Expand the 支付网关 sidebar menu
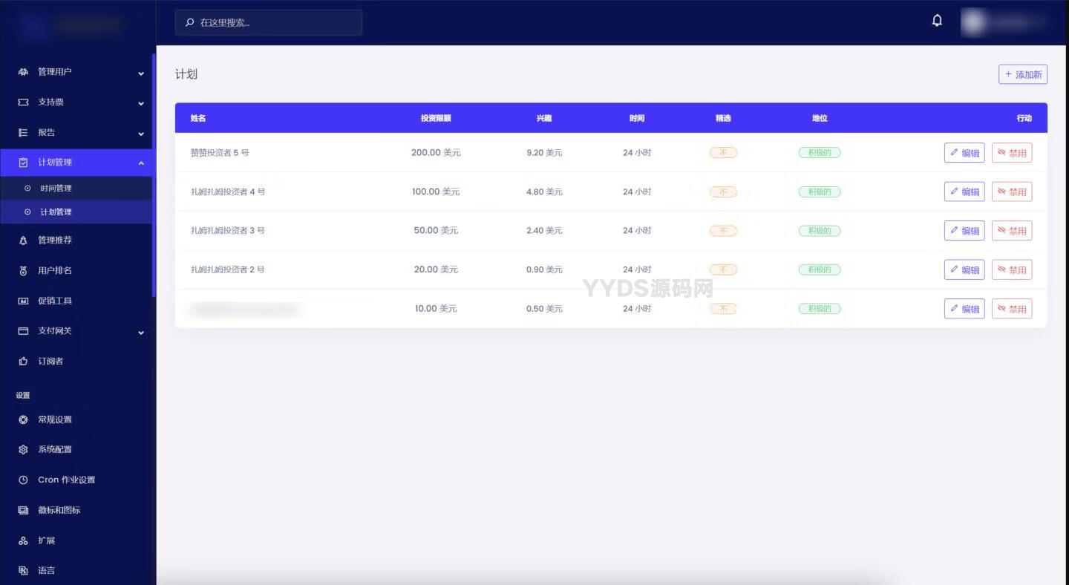 point(140,332)
